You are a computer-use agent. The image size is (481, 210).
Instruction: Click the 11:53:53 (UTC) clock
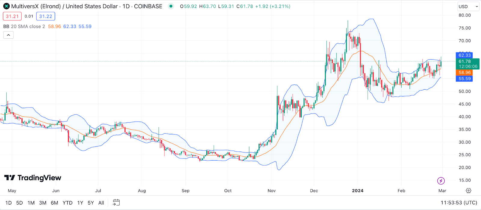tap(459, 203)
